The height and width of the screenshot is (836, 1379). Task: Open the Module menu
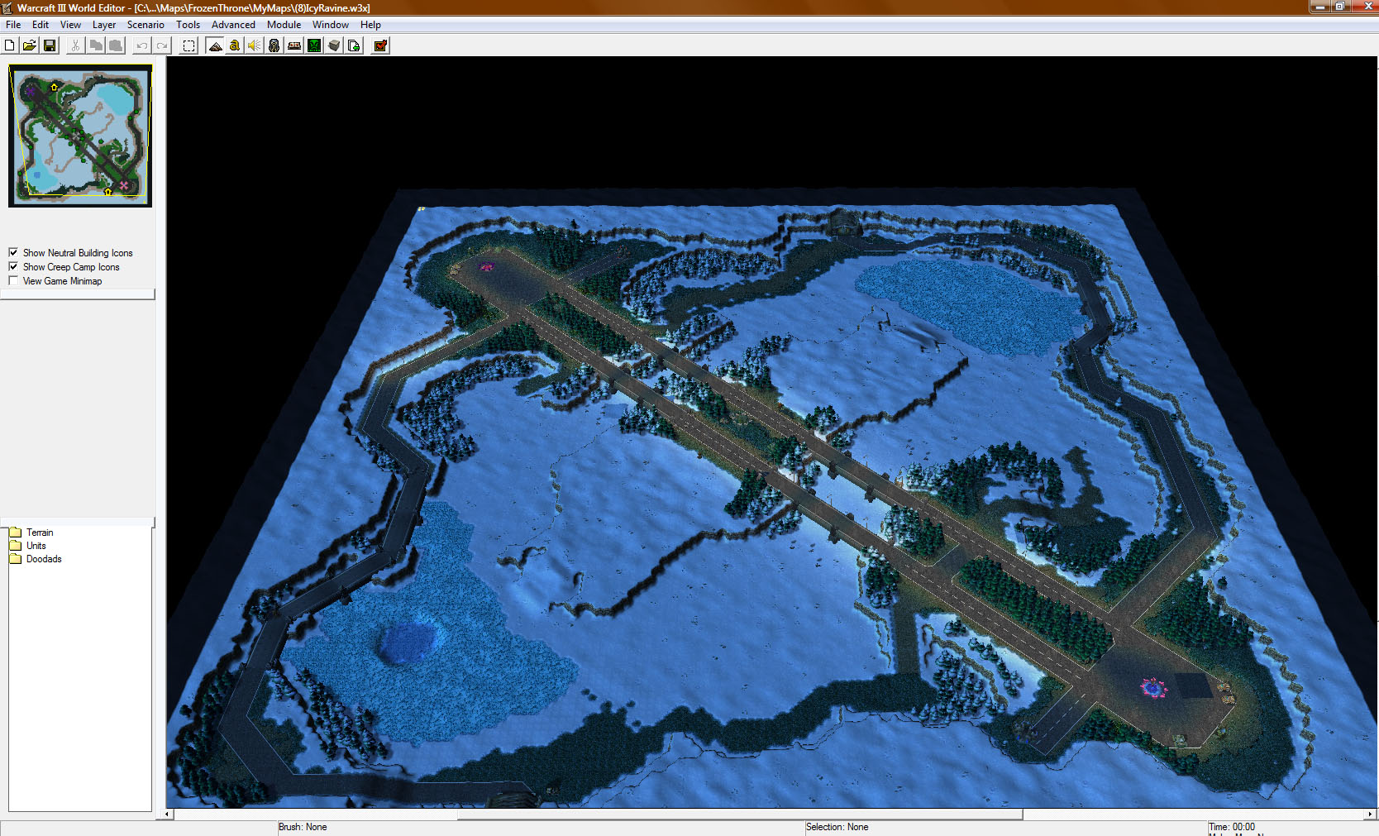click(x=284, y=25)
